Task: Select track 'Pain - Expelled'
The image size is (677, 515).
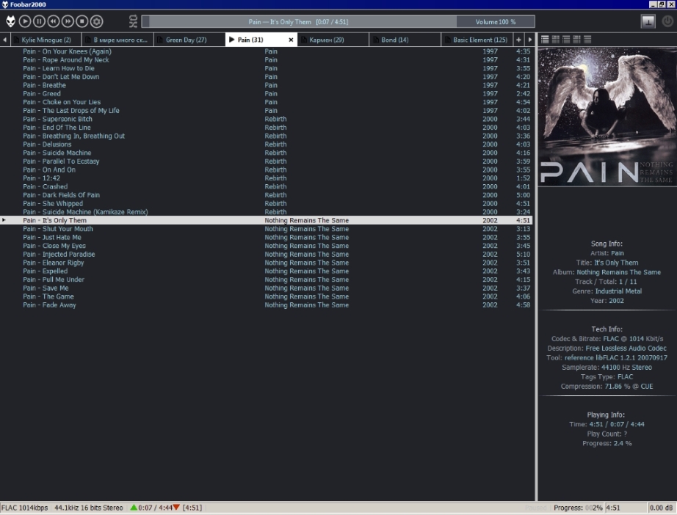Action: 266,271
